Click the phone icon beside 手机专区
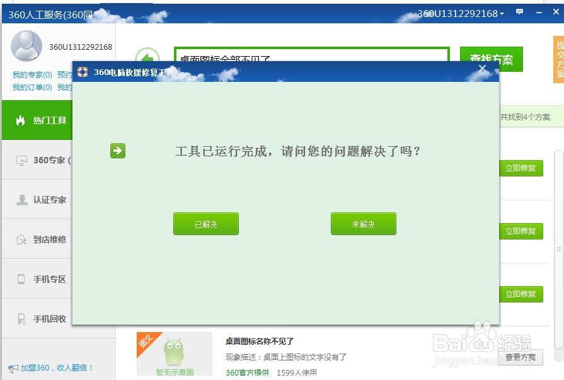Screen dimensions: 564x380 pyautogui.click(x=21, y=279)
